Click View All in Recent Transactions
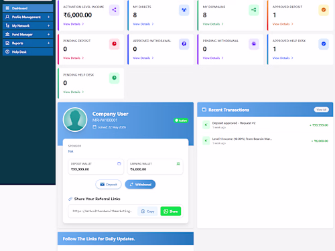Image resolution: width=335 pixels, height=251 pixels. [322, 110]
